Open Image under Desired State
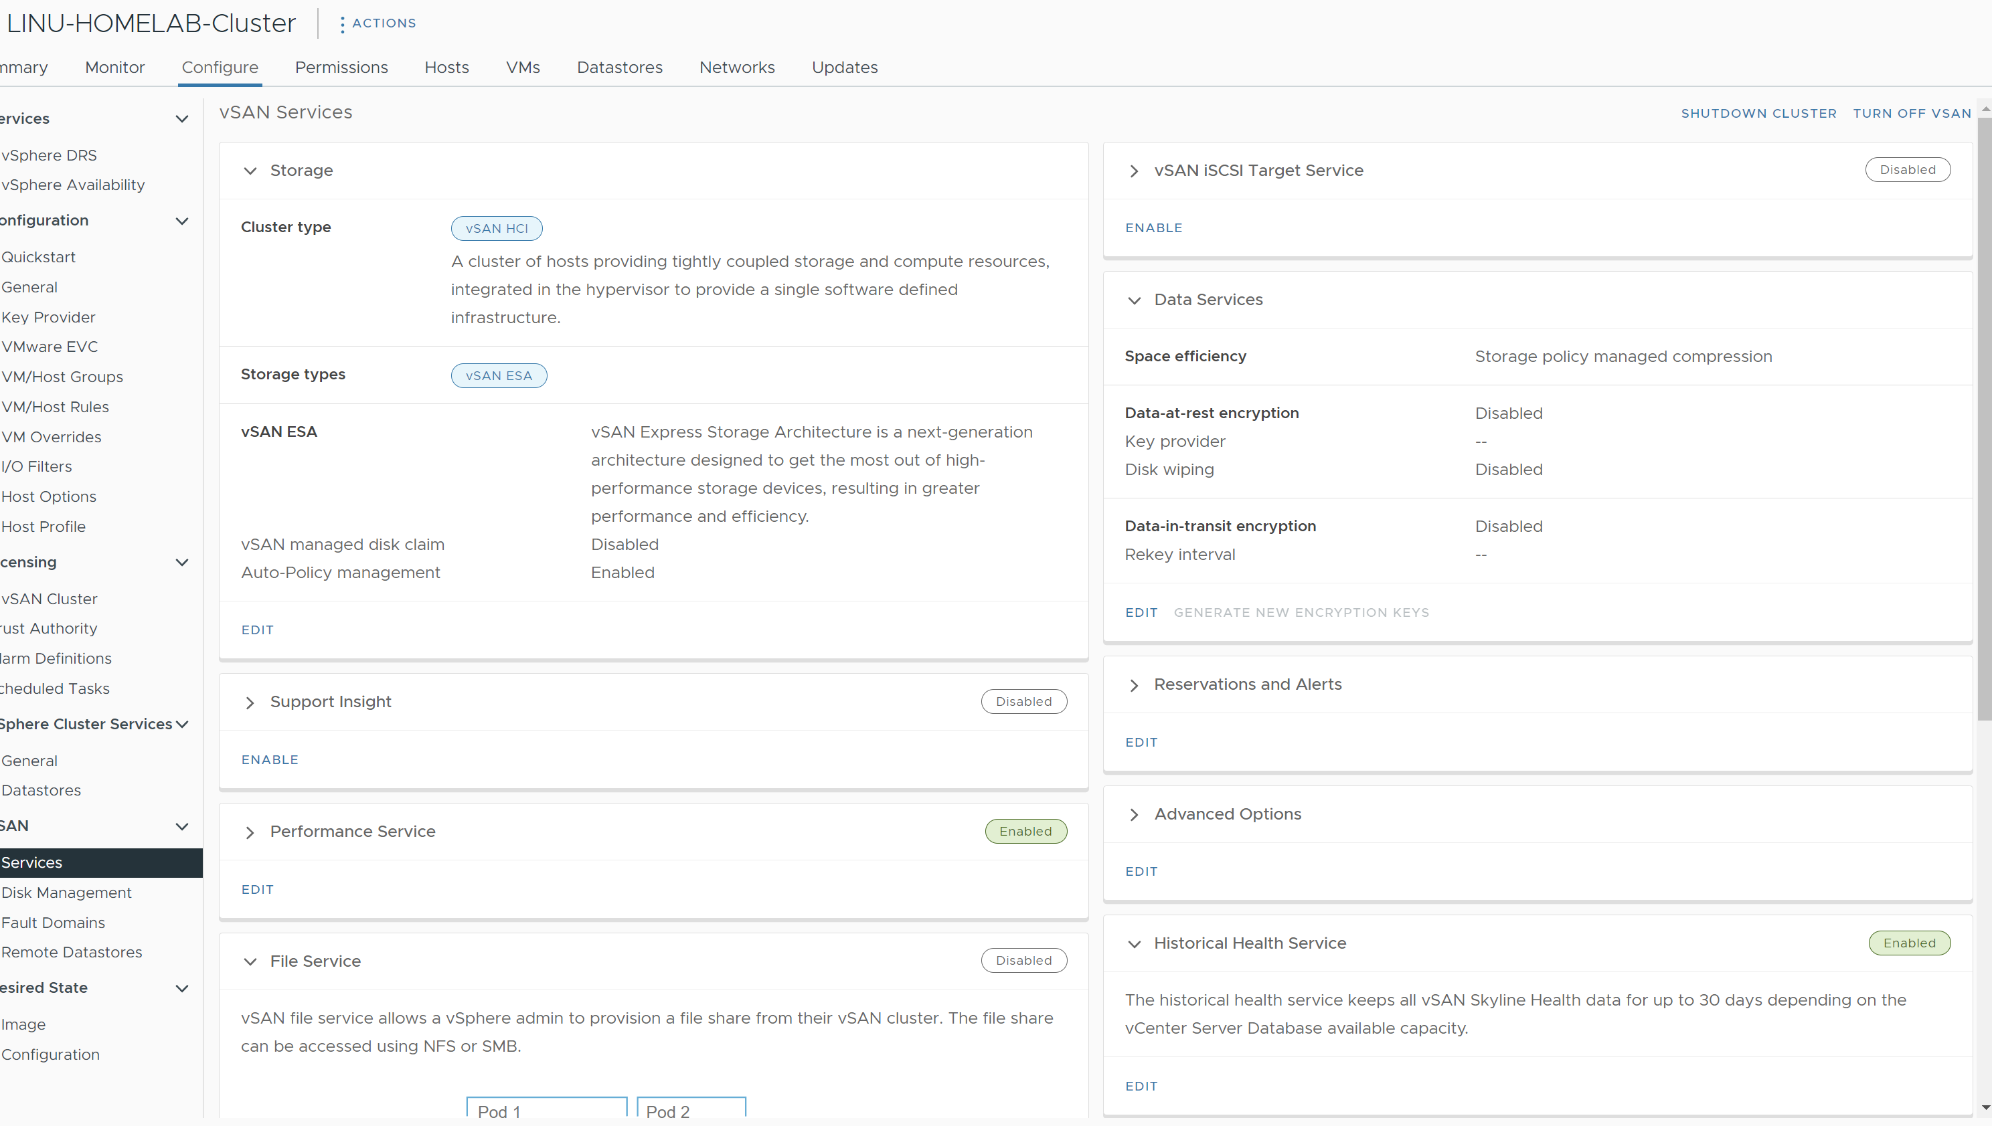 tap(23, 1025)
